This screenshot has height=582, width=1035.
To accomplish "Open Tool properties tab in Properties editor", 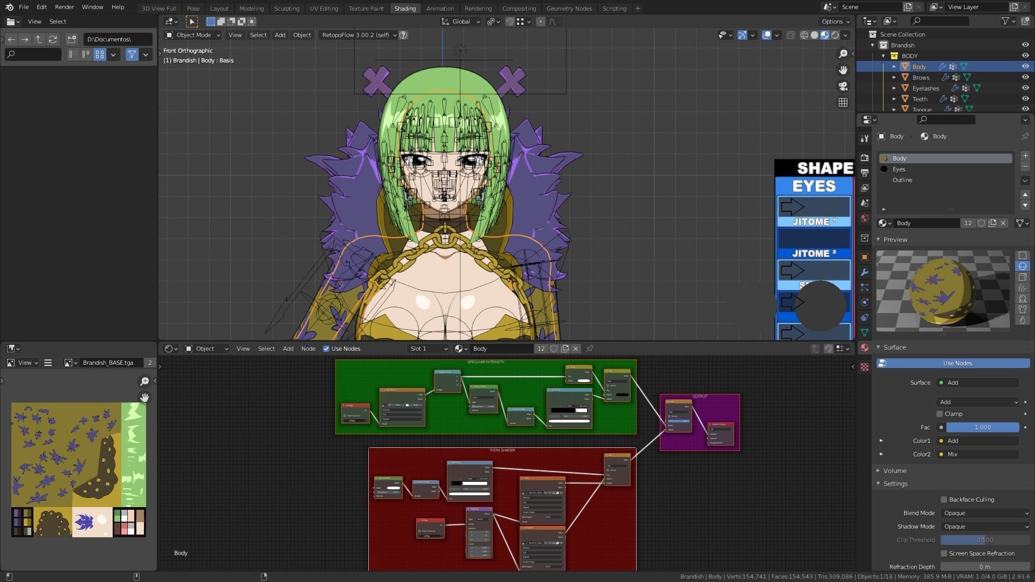I will pyautogui.click(x=865, y=138).
